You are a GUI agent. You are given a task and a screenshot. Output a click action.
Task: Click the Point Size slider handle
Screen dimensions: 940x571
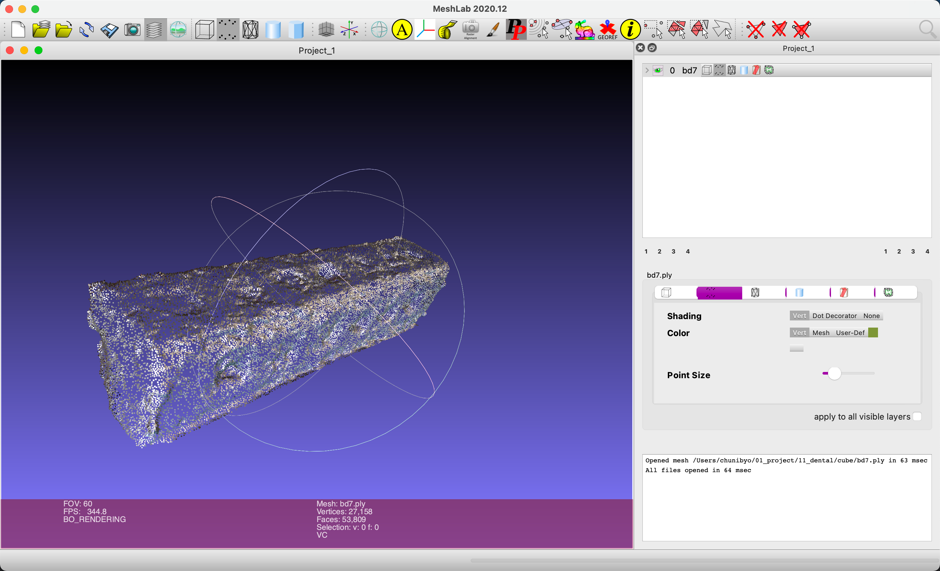point(834,373)
